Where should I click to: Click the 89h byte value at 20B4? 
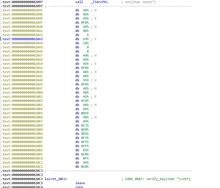click(86, 109)
